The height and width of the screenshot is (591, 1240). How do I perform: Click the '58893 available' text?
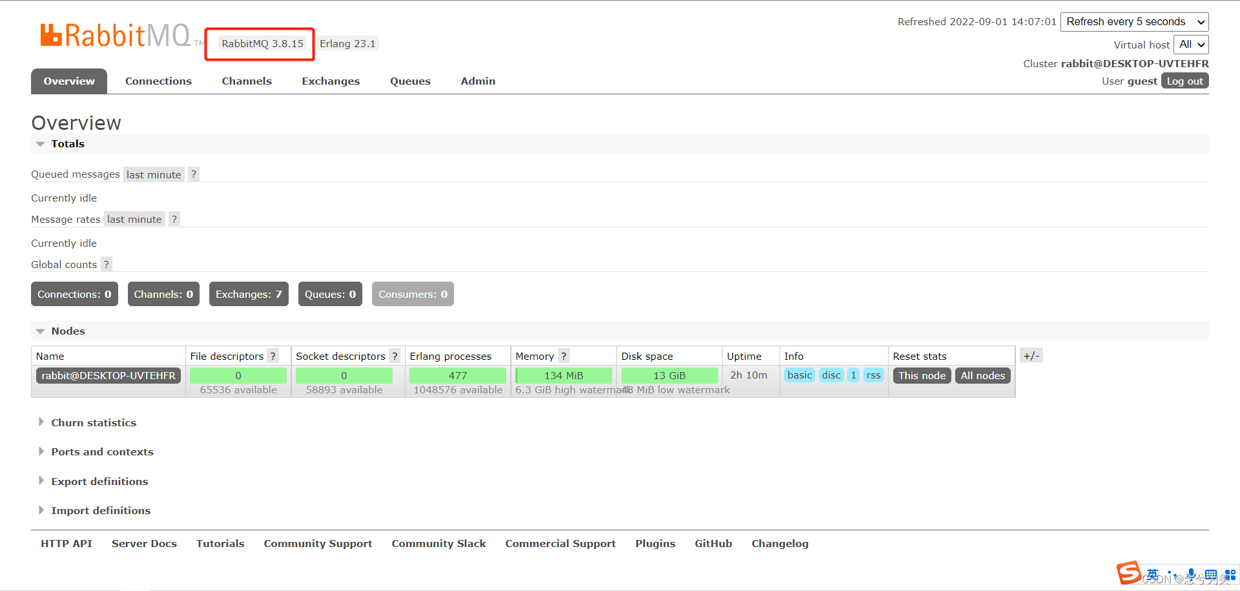344,390
